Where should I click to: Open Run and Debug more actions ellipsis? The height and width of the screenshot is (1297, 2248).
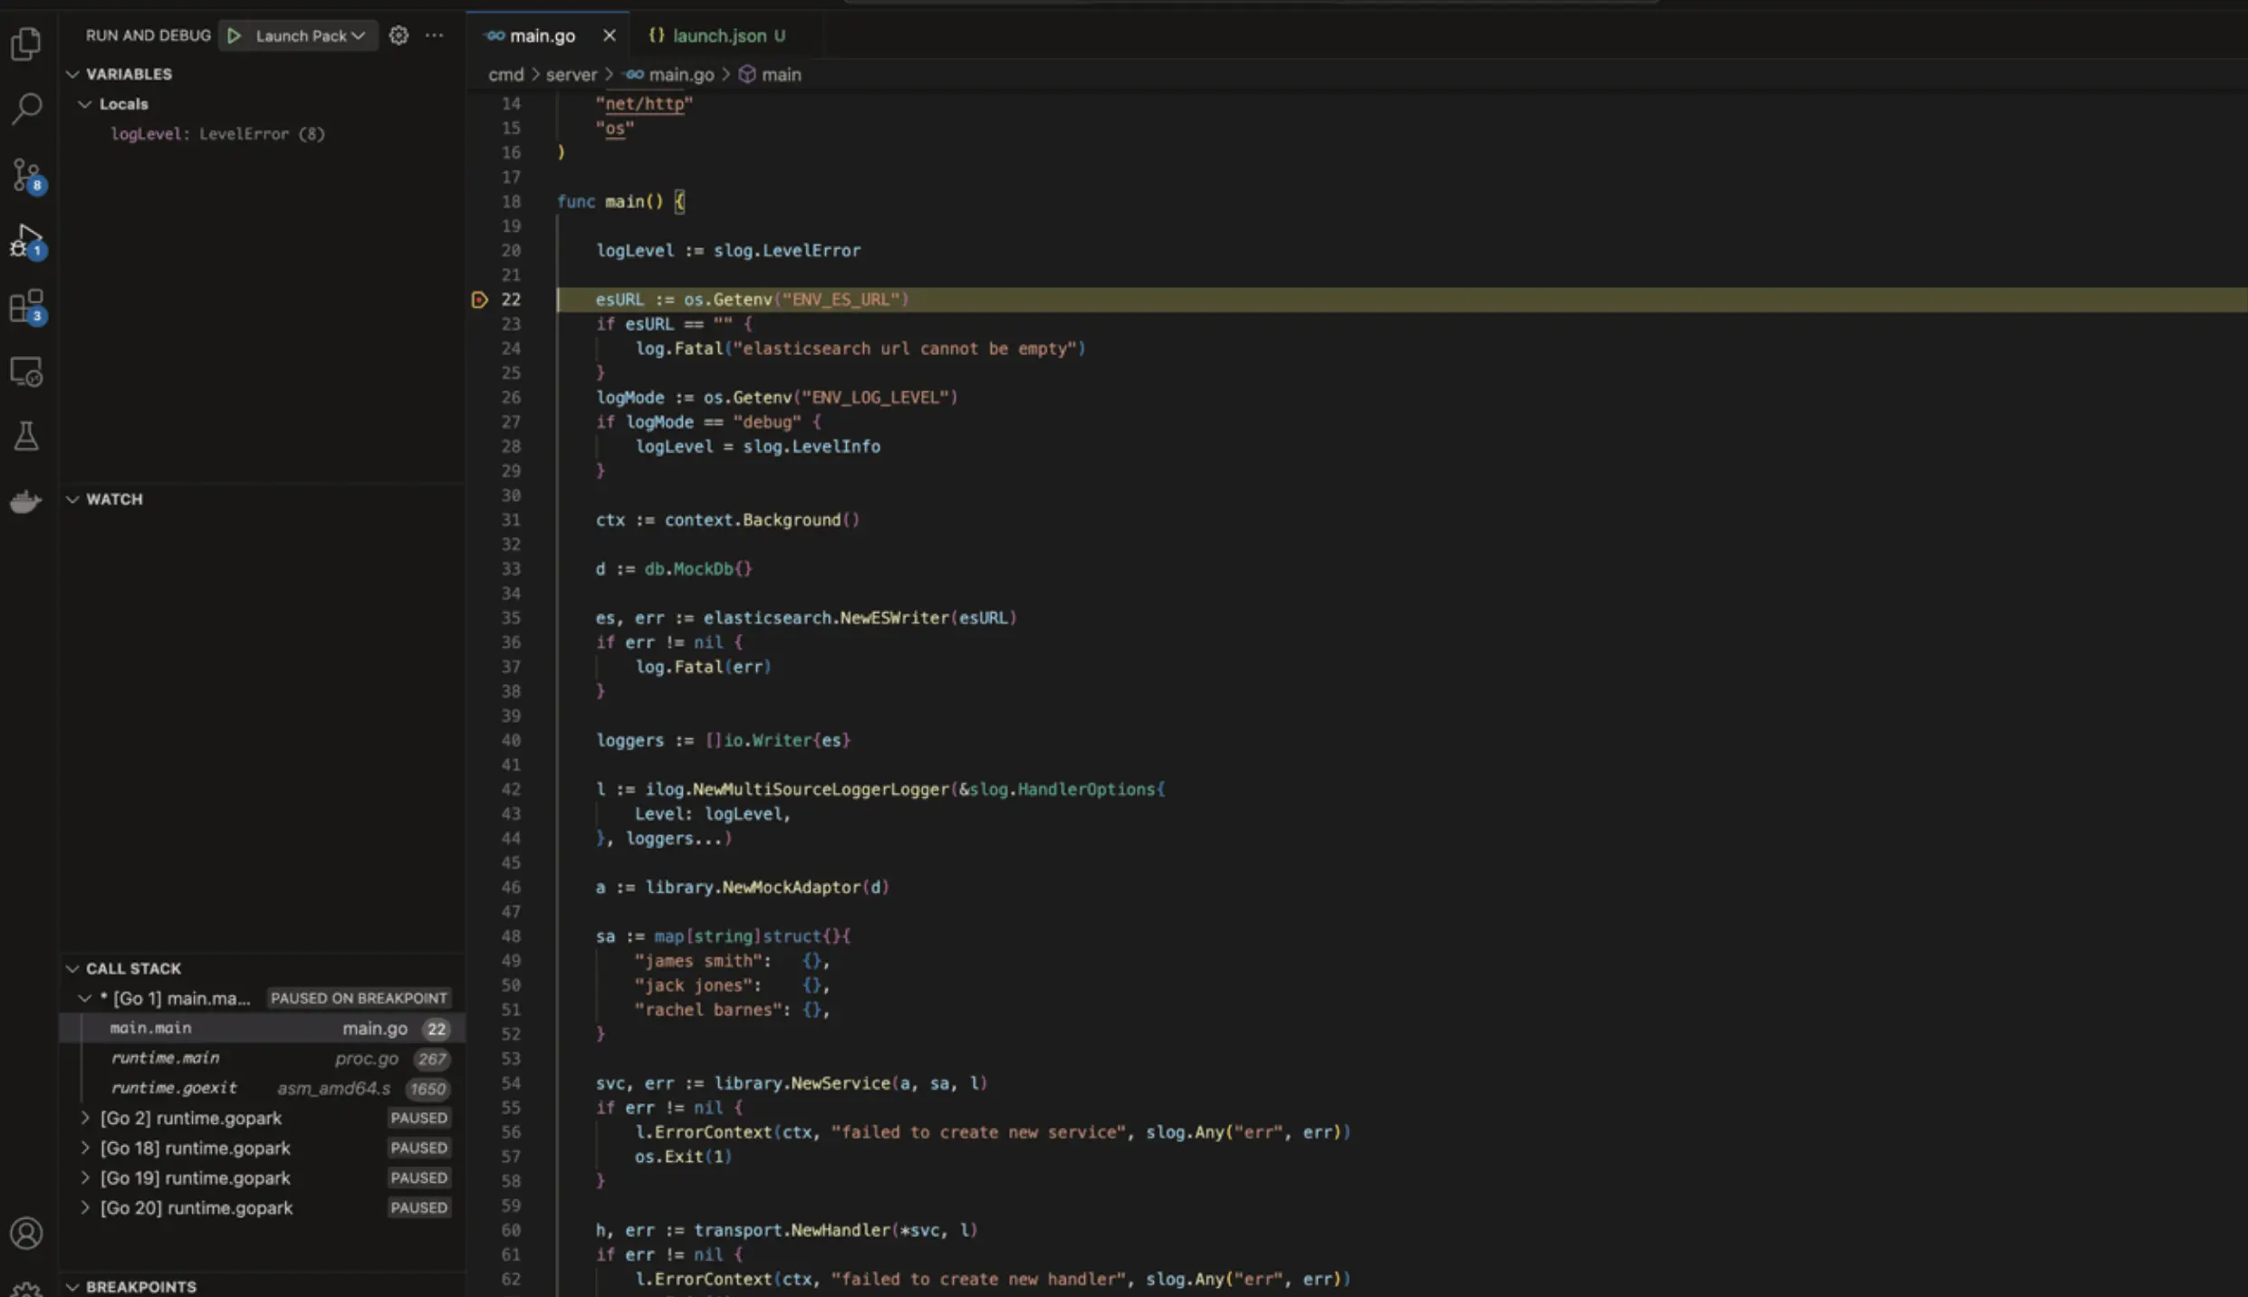coord(435,35)
